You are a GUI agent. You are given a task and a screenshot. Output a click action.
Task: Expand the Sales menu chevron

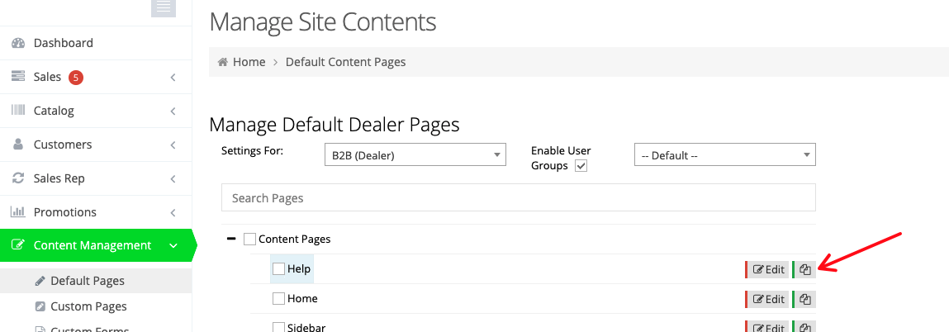click(x=173, y=78)
